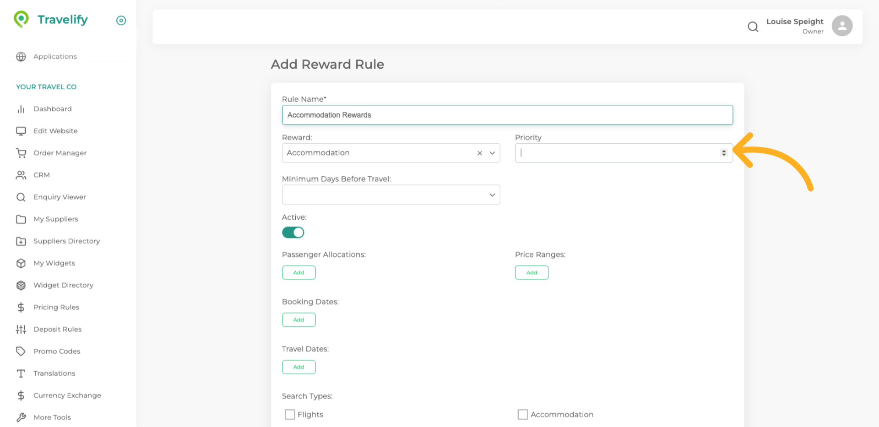Clear the Accommodation reward selection
The height and width of the screenshot is (427, 879).
coord(479,153)
